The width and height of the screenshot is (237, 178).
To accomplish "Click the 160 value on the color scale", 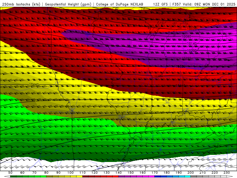I will 142,173.
